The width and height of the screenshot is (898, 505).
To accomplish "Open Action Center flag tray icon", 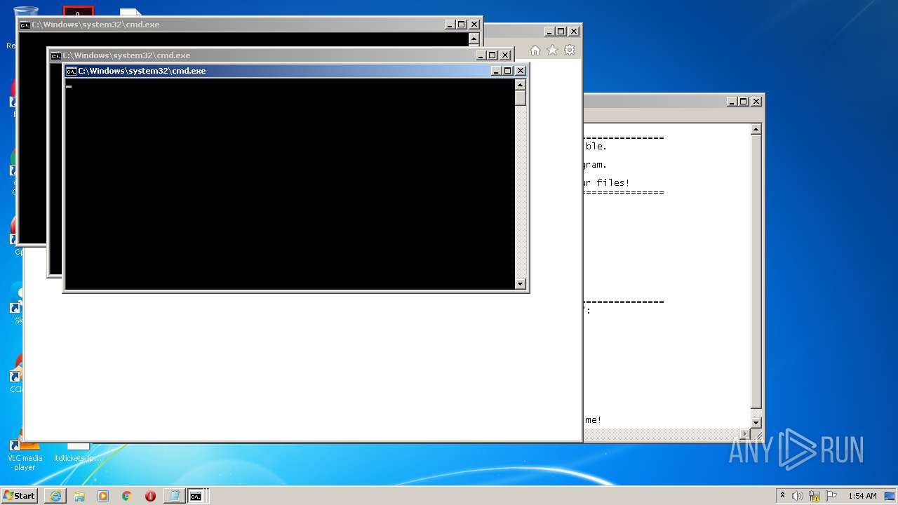I will point(831,496).
